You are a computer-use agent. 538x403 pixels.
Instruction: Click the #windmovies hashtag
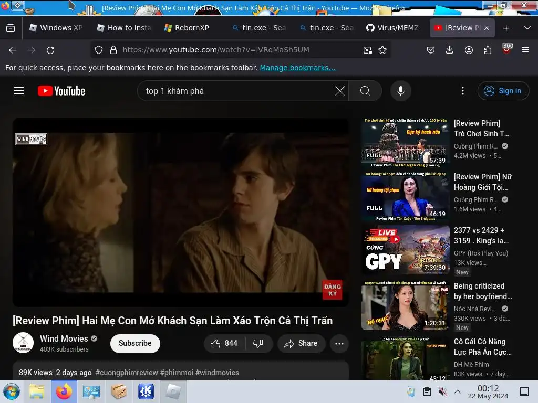point(217,373)
